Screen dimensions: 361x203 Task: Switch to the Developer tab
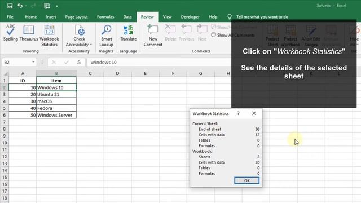(190, 17)
